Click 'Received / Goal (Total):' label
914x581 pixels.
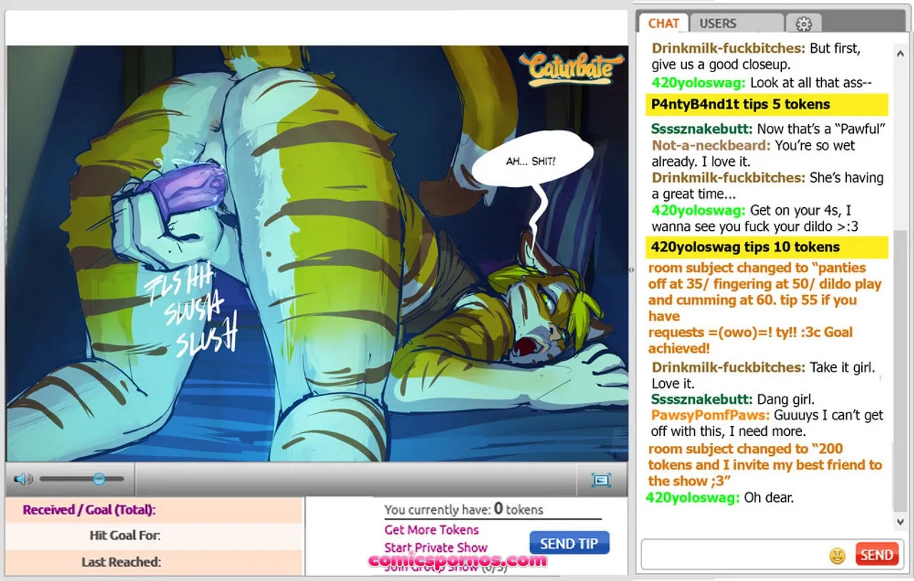click(x=89, y=510)
